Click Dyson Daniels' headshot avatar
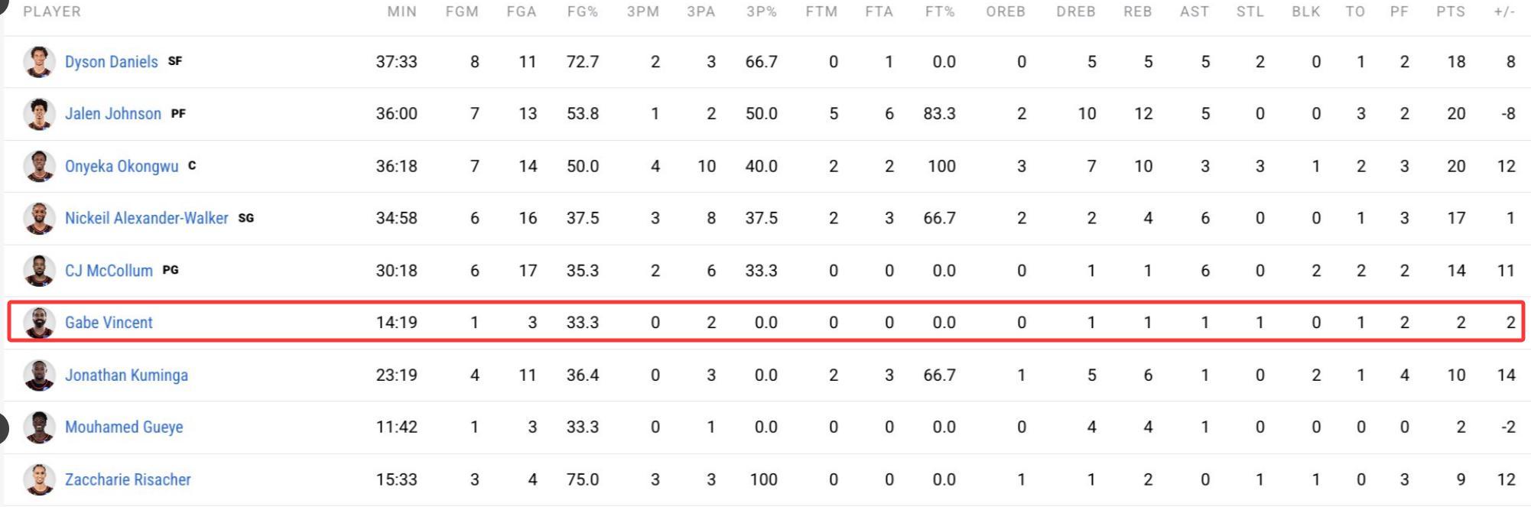This screenshot has height=507, width=1531. tap(38, 62)
